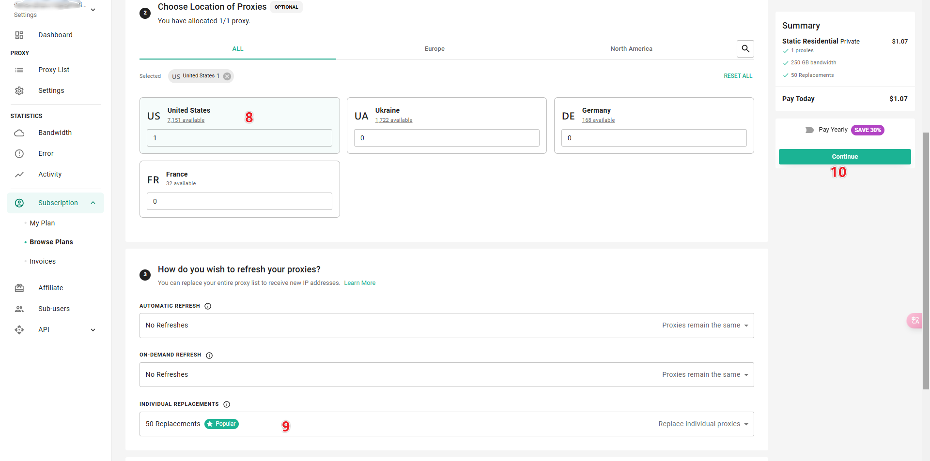The image size is (930, 461).
Task: Click the page vertical scrollbar
Action: (926, 260)
